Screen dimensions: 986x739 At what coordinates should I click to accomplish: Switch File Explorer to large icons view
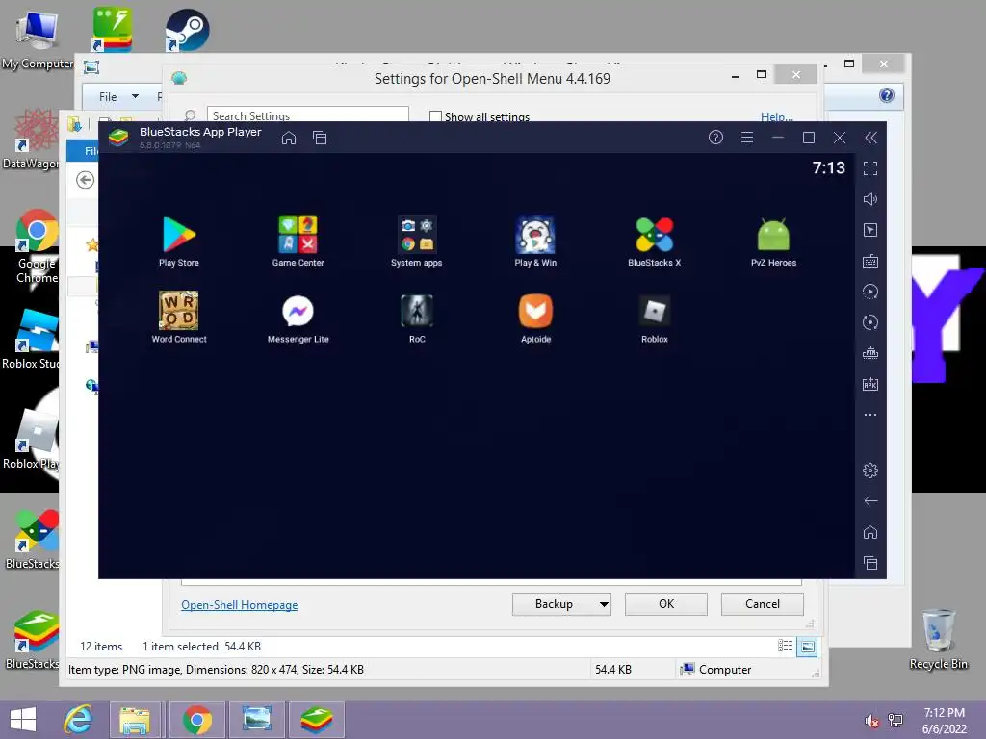tap(808, 646)
